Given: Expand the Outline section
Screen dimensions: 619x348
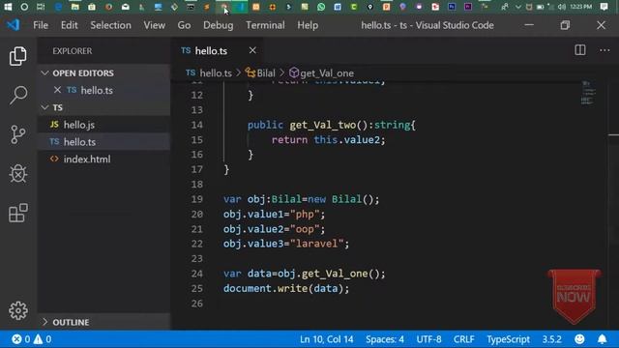Looking at the screenshot, I should pyautogui.click(x=44, y=322).
